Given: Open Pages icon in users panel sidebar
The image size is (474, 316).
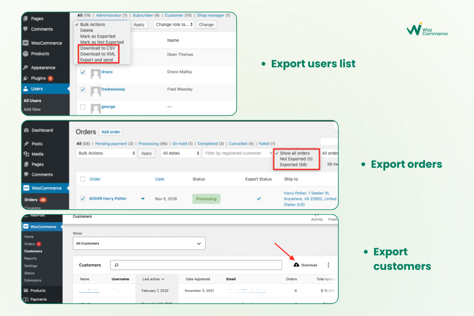Looking at the screenshot, I should pyautogui.click(x=26, y=19).
